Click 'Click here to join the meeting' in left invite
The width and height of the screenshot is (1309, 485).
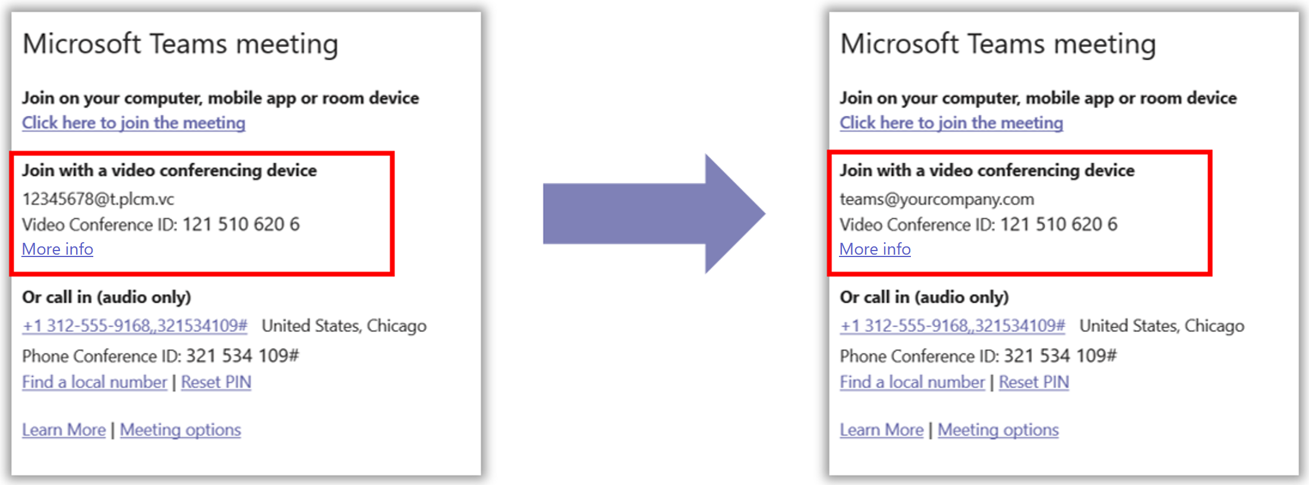click(x=134, y=123)
